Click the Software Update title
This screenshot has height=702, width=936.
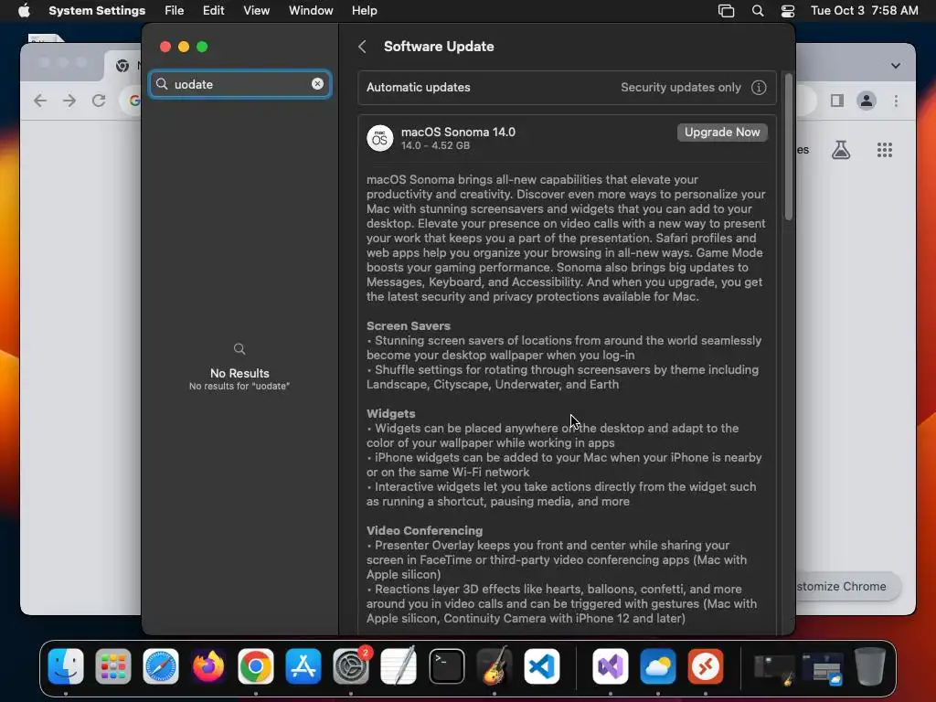pyautogui.click(x=439, y=47)
